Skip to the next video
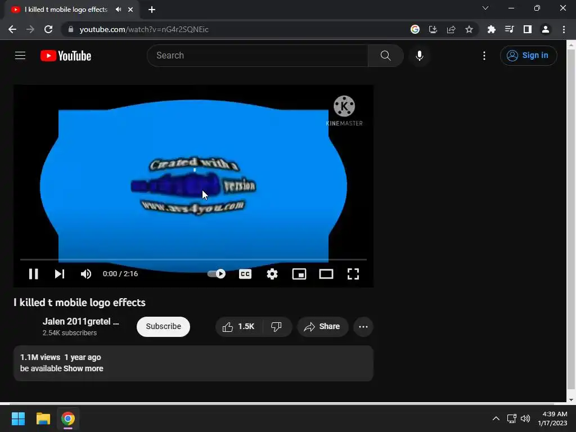This screenshot has height=432, width=576. (x=60, y=274)
